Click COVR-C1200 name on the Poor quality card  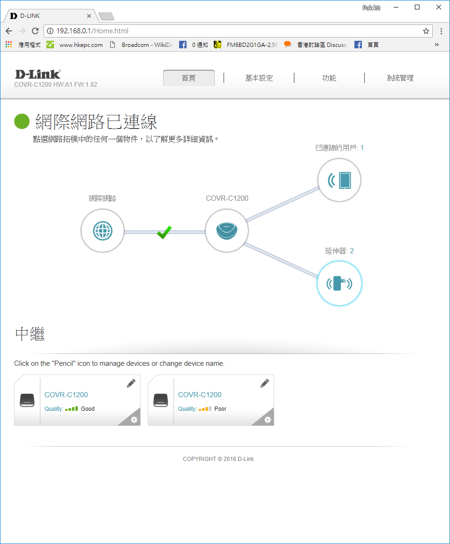coord(200,395)
